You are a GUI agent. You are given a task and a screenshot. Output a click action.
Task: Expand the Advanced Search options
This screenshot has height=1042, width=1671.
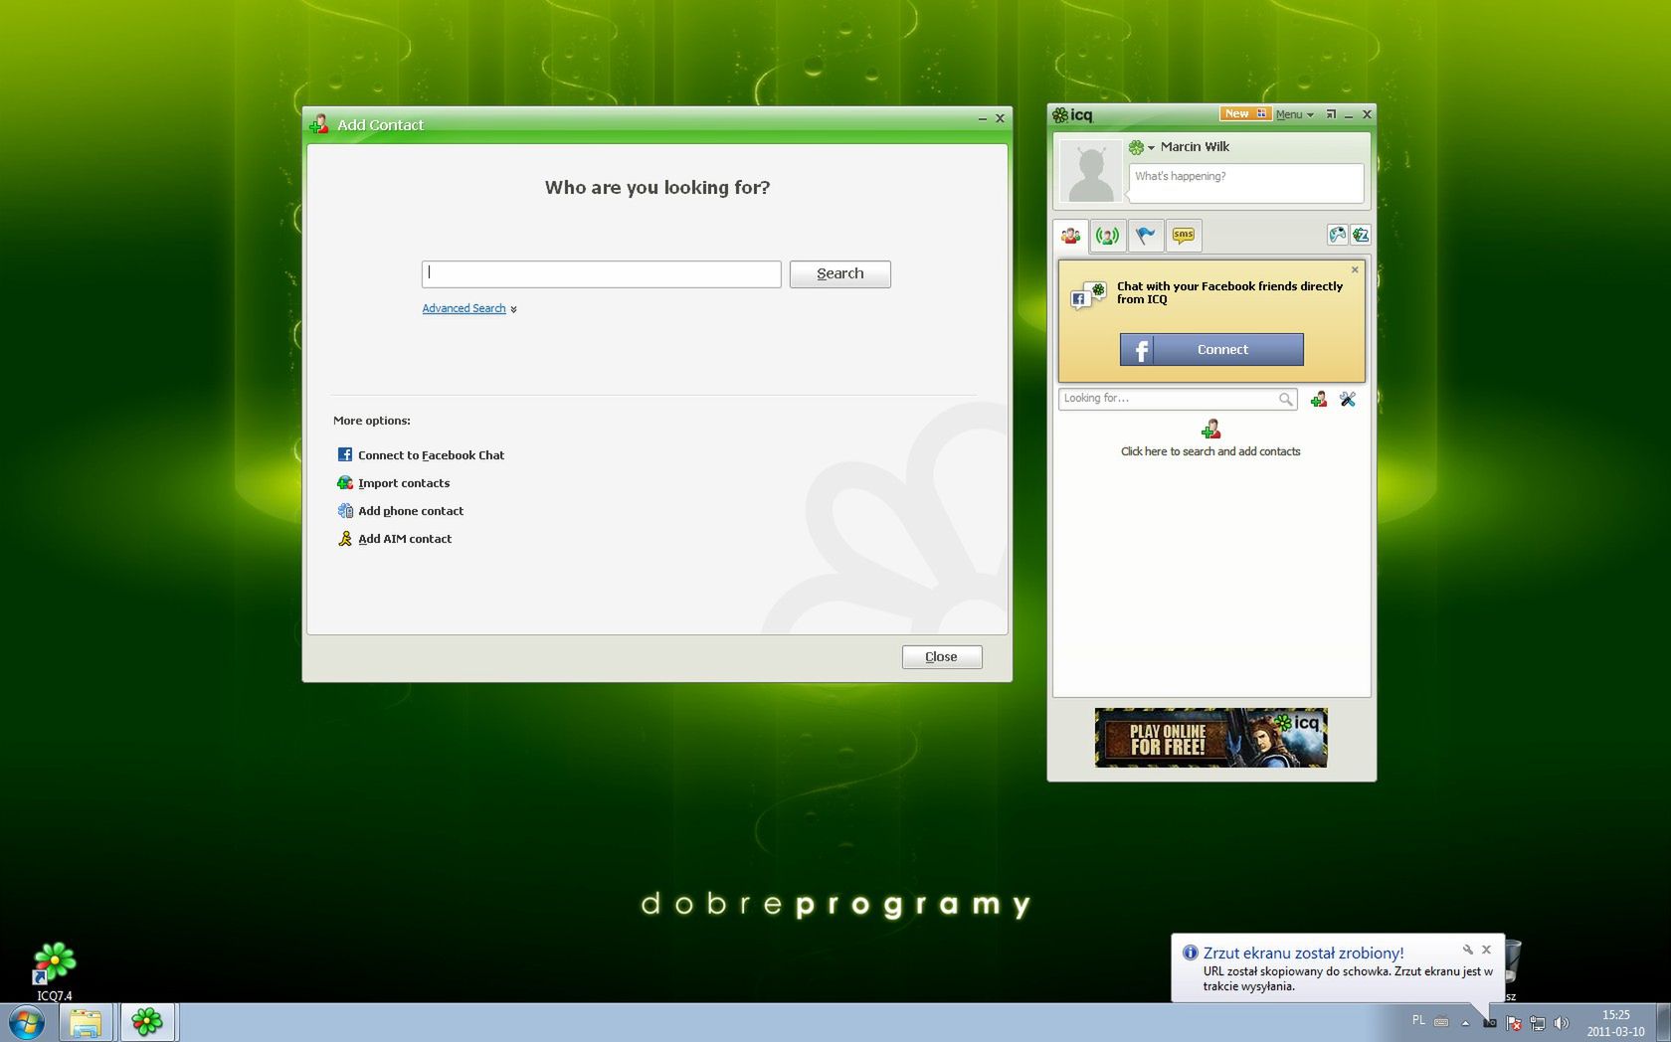click(469, 308)
